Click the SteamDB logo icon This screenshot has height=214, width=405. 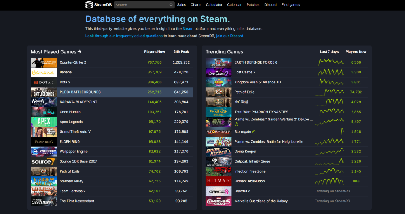click(89, 5)
